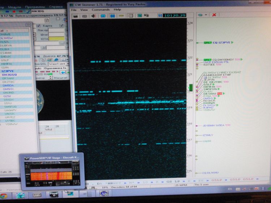The width and height of the screenshot is (271, 203).
Task: Open the View menu in CW Skimmer
Action: [x=84, y=10]
